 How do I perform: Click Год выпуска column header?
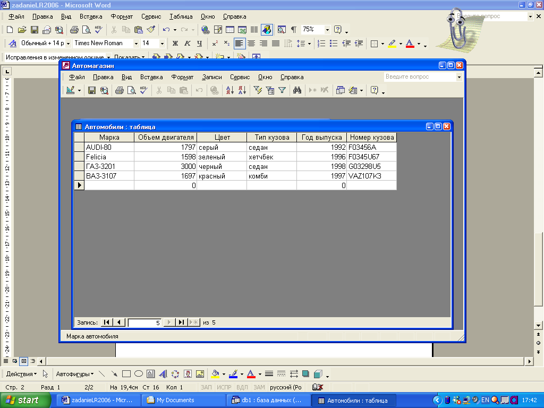[x=321, y=138]
